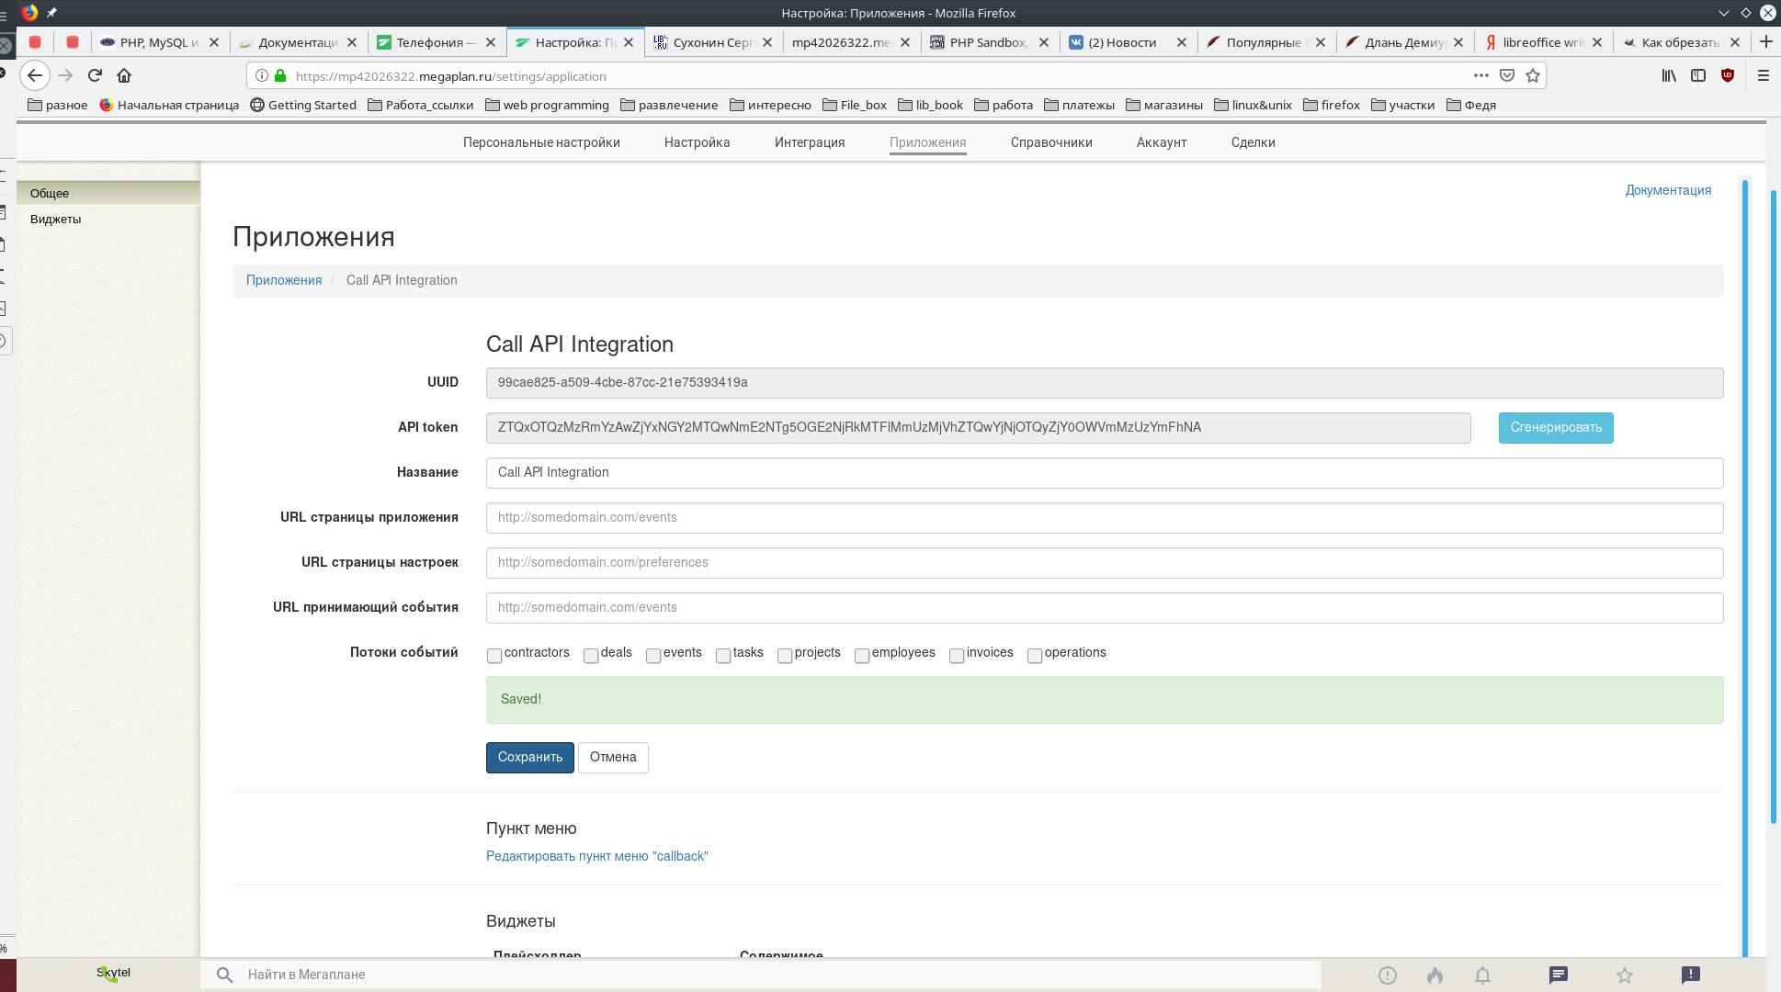This screenshot has height=992, width=1781.
Task: Save page to Pocket icon
Action: (1507, 75)
